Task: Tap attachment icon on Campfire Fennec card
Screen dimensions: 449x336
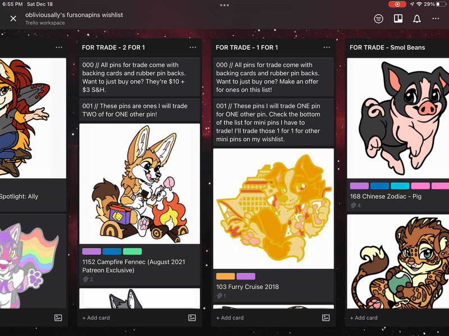Action: point(85,279)
